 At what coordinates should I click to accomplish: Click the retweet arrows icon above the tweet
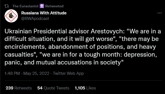tap(7, 6)
